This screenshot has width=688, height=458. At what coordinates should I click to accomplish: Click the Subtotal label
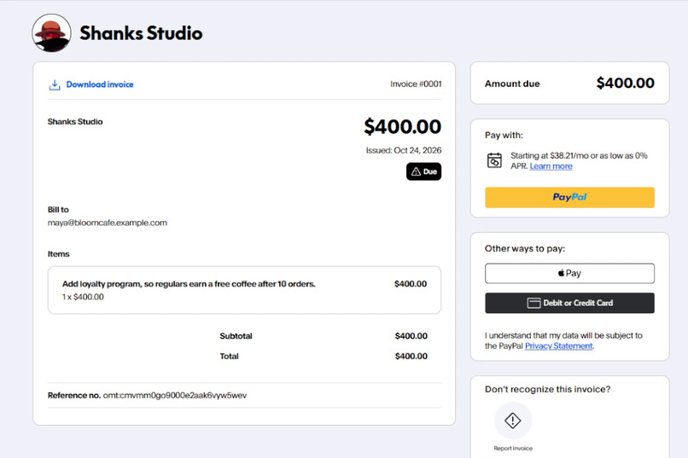[236, 336]
